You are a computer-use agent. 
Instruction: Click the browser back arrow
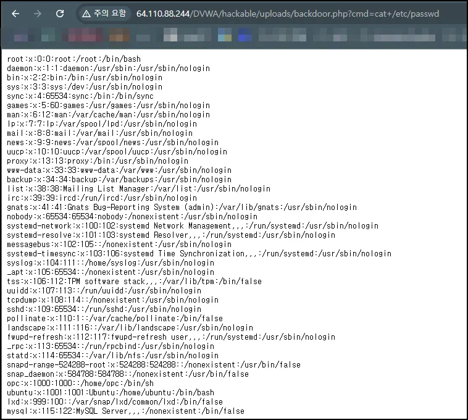15,14
